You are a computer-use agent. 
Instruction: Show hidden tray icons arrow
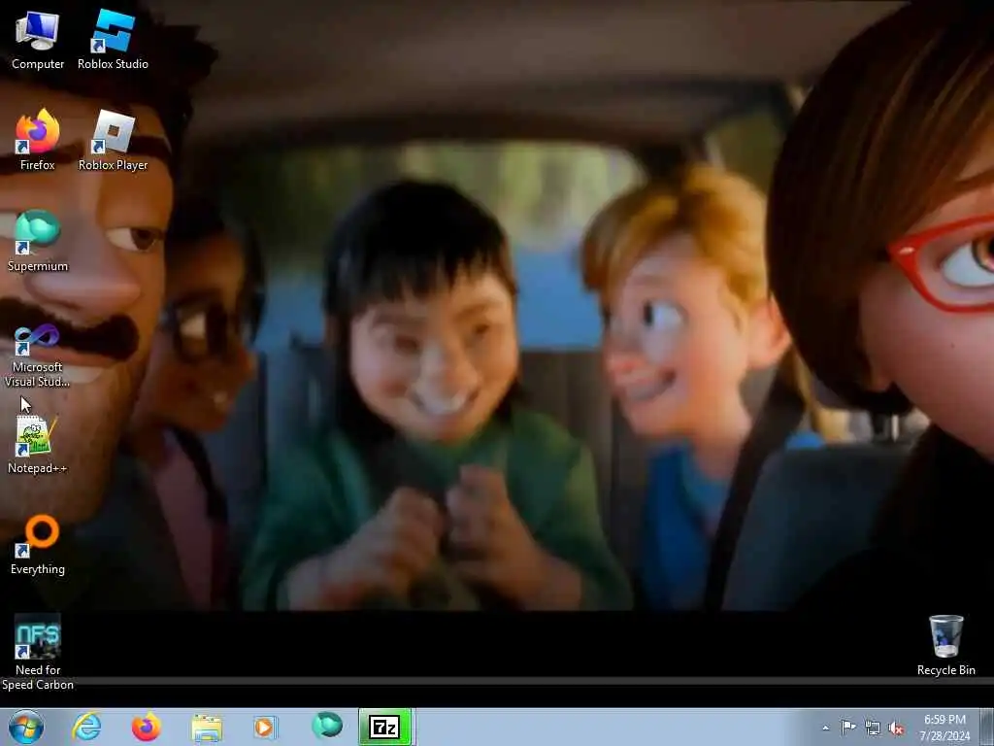pos(825,728)
